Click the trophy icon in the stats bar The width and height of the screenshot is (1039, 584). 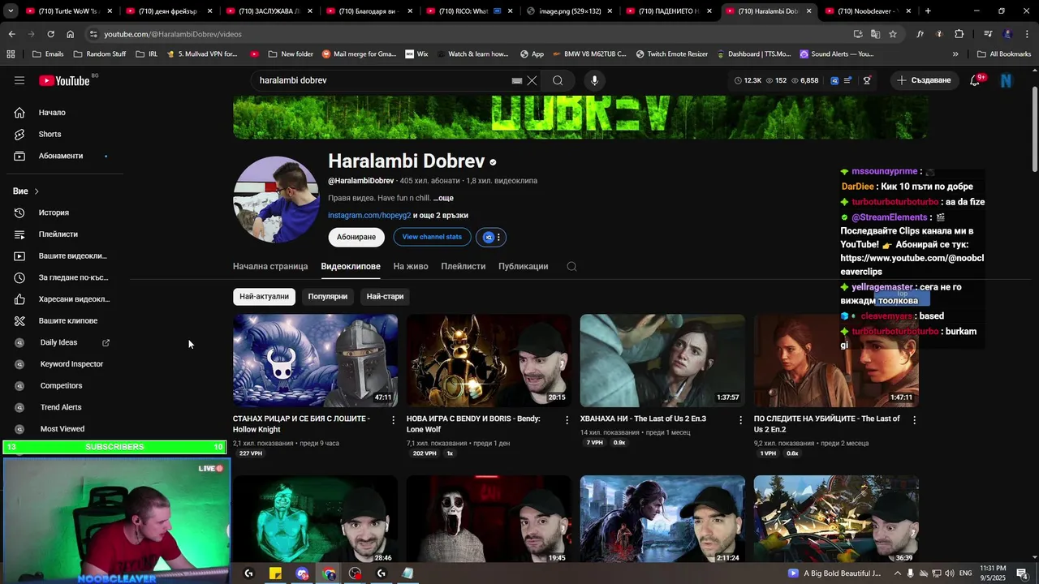(x=867, y=80)
